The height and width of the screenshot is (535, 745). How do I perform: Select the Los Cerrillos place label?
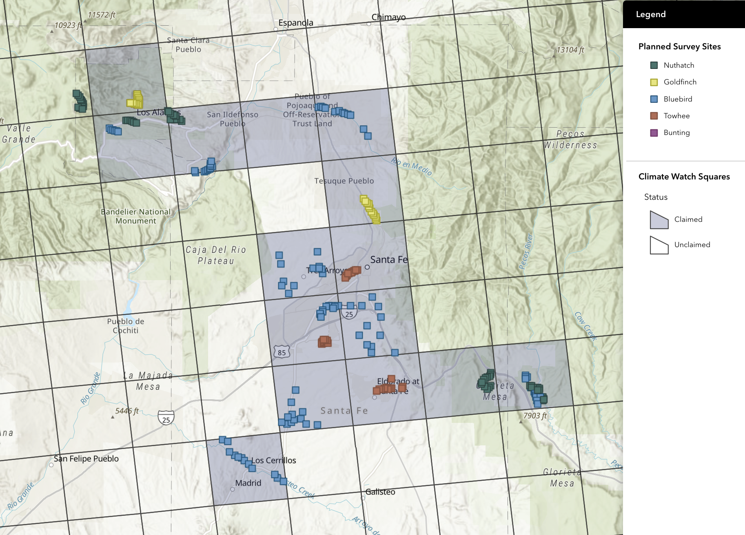274,460
